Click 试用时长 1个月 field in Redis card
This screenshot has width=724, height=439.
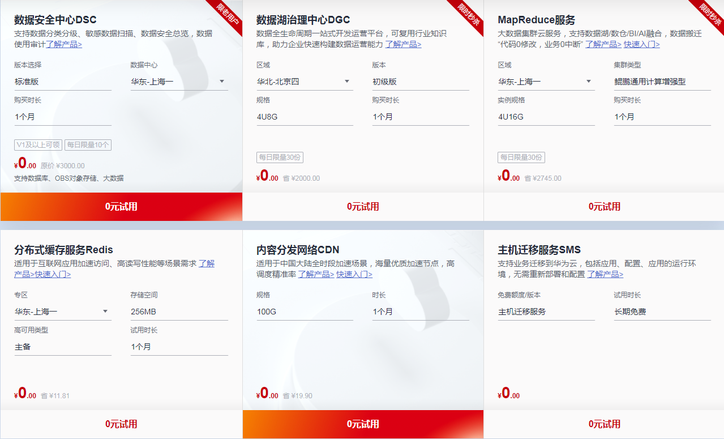[179, 347]
